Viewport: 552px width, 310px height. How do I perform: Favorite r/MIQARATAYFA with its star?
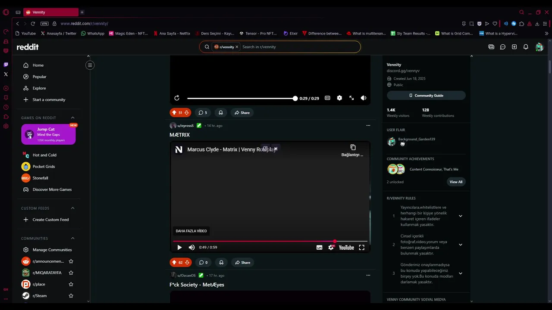pyautogui.click(x=71, y=273)
